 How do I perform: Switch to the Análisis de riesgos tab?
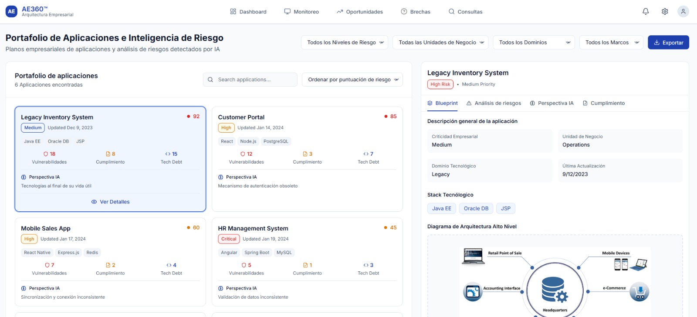(x=494, y=103)
